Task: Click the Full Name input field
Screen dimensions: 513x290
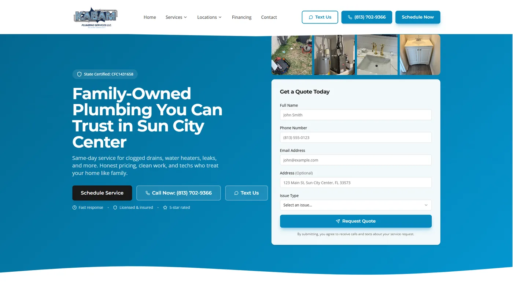Action: 356,115
